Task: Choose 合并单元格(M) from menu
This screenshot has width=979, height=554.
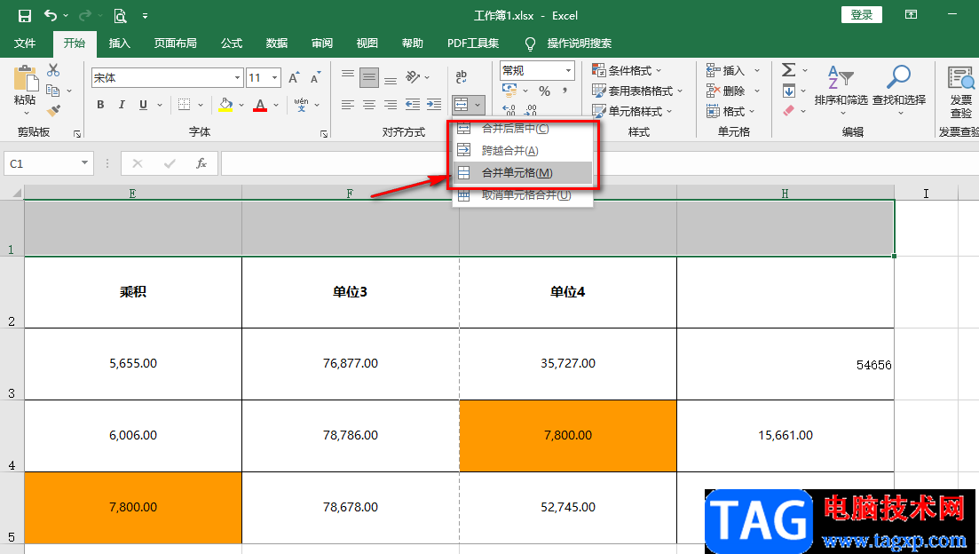Action: point(523,173)
